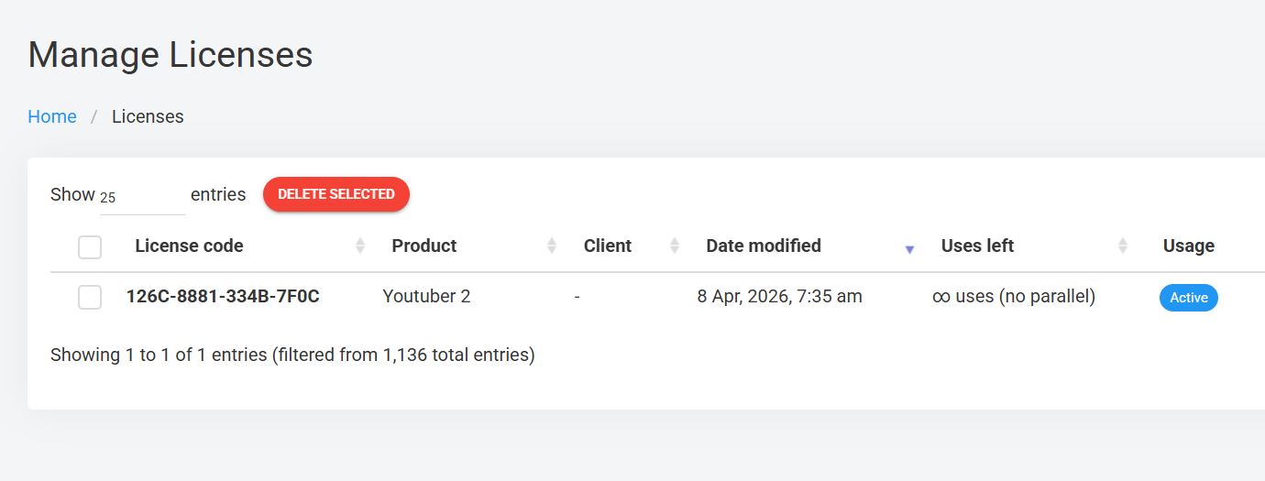Open the Show entries count dropdown
The height and width of the screenshot is (481, 1265).
(x=142, y=197)
